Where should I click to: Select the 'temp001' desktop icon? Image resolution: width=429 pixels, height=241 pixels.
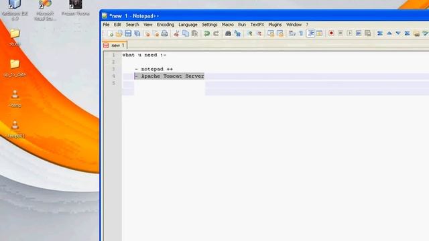pos(15,129)
